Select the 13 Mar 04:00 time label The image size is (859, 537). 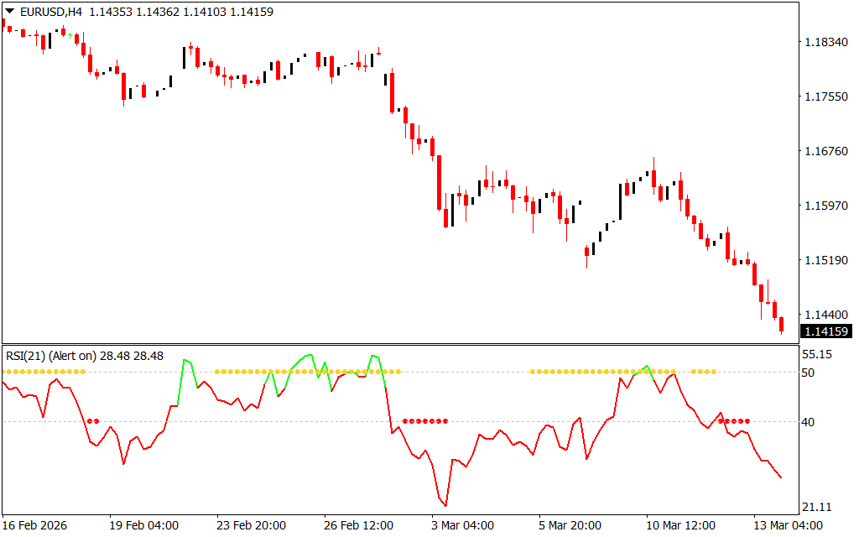(789, 525)
